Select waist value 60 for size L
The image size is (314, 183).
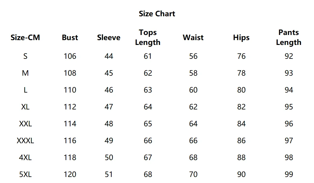point(193,90)
